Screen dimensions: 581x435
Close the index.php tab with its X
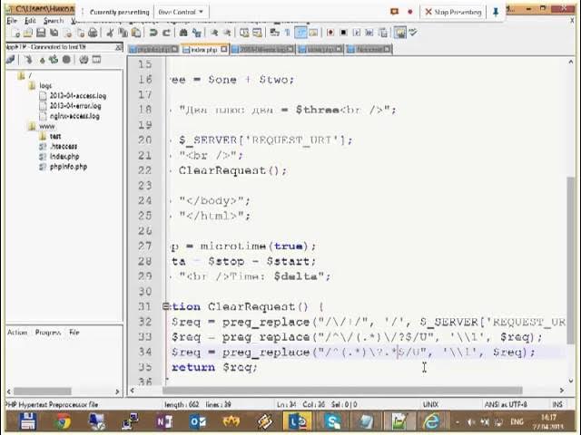tap(224, 49)
